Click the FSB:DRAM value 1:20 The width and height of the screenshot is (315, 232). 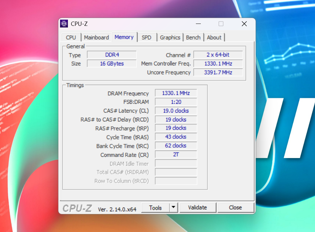tap(176, 102)
